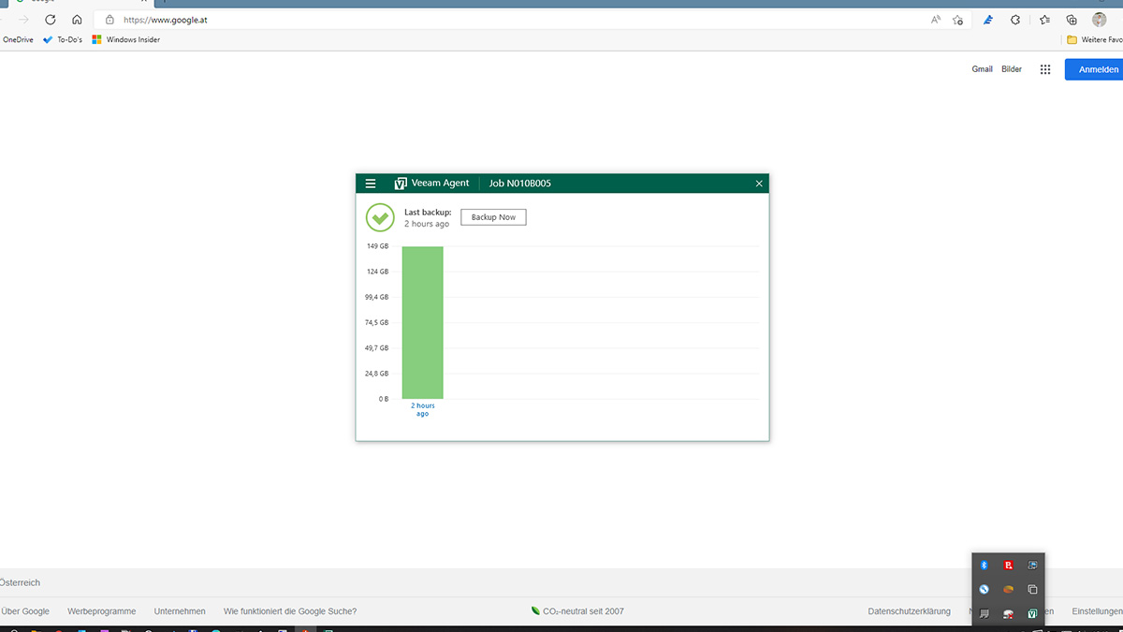The height and width of the screenshot is (632, 1123).
Task: Open Einstellungen footer menu
Action: 1097,611
